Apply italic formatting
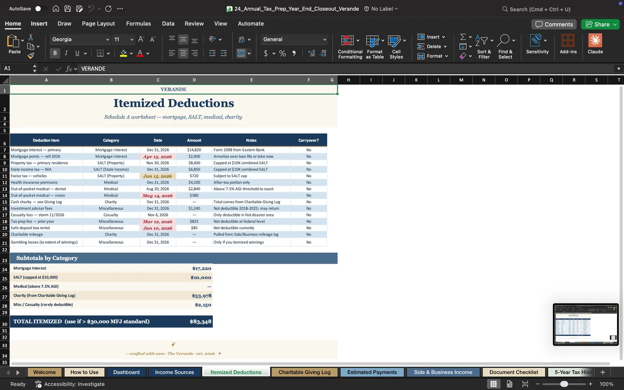Viewport: 624px width, 390px height. [x=66, y=53]
